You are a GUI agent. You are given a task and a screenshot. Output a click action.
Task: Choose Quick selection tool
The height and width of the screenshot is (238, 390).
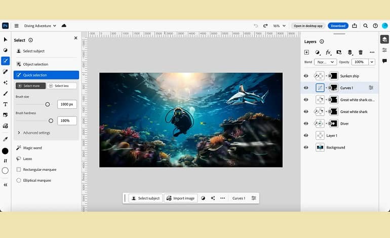coord(46,75)
